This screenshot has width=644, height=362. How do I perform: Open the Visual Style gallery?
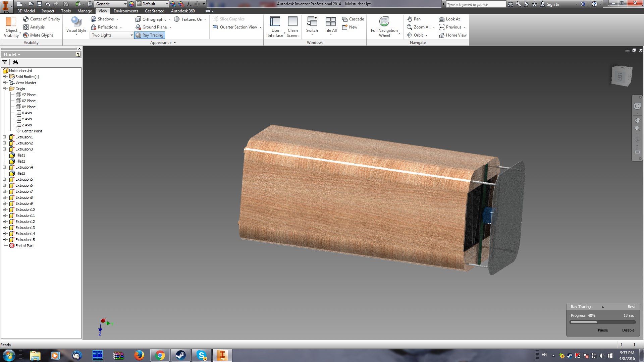(x=76, y=26)
